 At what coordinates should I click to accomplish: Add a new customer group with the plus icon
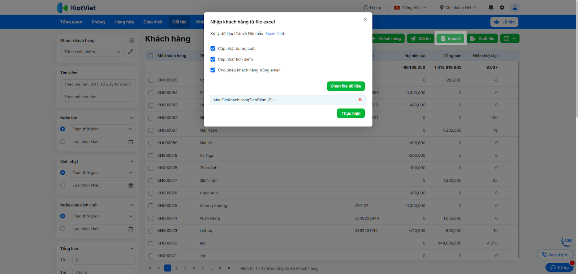coord(132,40)
